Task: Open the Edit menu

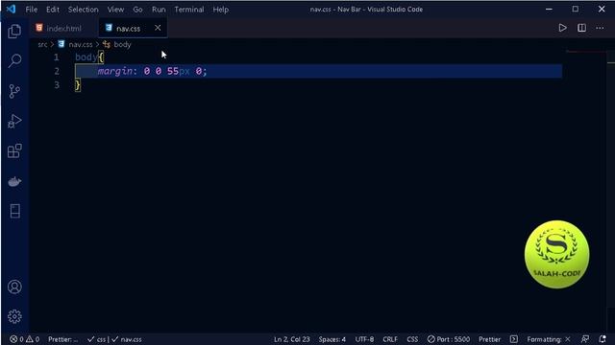Action: (53, 10)
